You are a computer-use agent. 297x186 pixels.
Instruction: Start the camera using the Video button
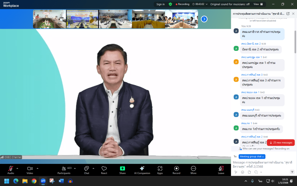(x=30, y=170)
